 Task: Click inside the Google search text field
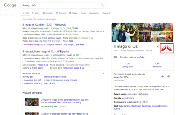coord(61,5)
